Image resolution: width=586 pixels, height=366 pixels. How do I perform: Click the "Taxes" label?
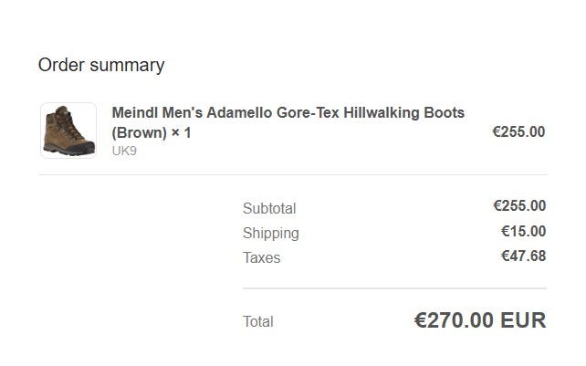point(262,257)
